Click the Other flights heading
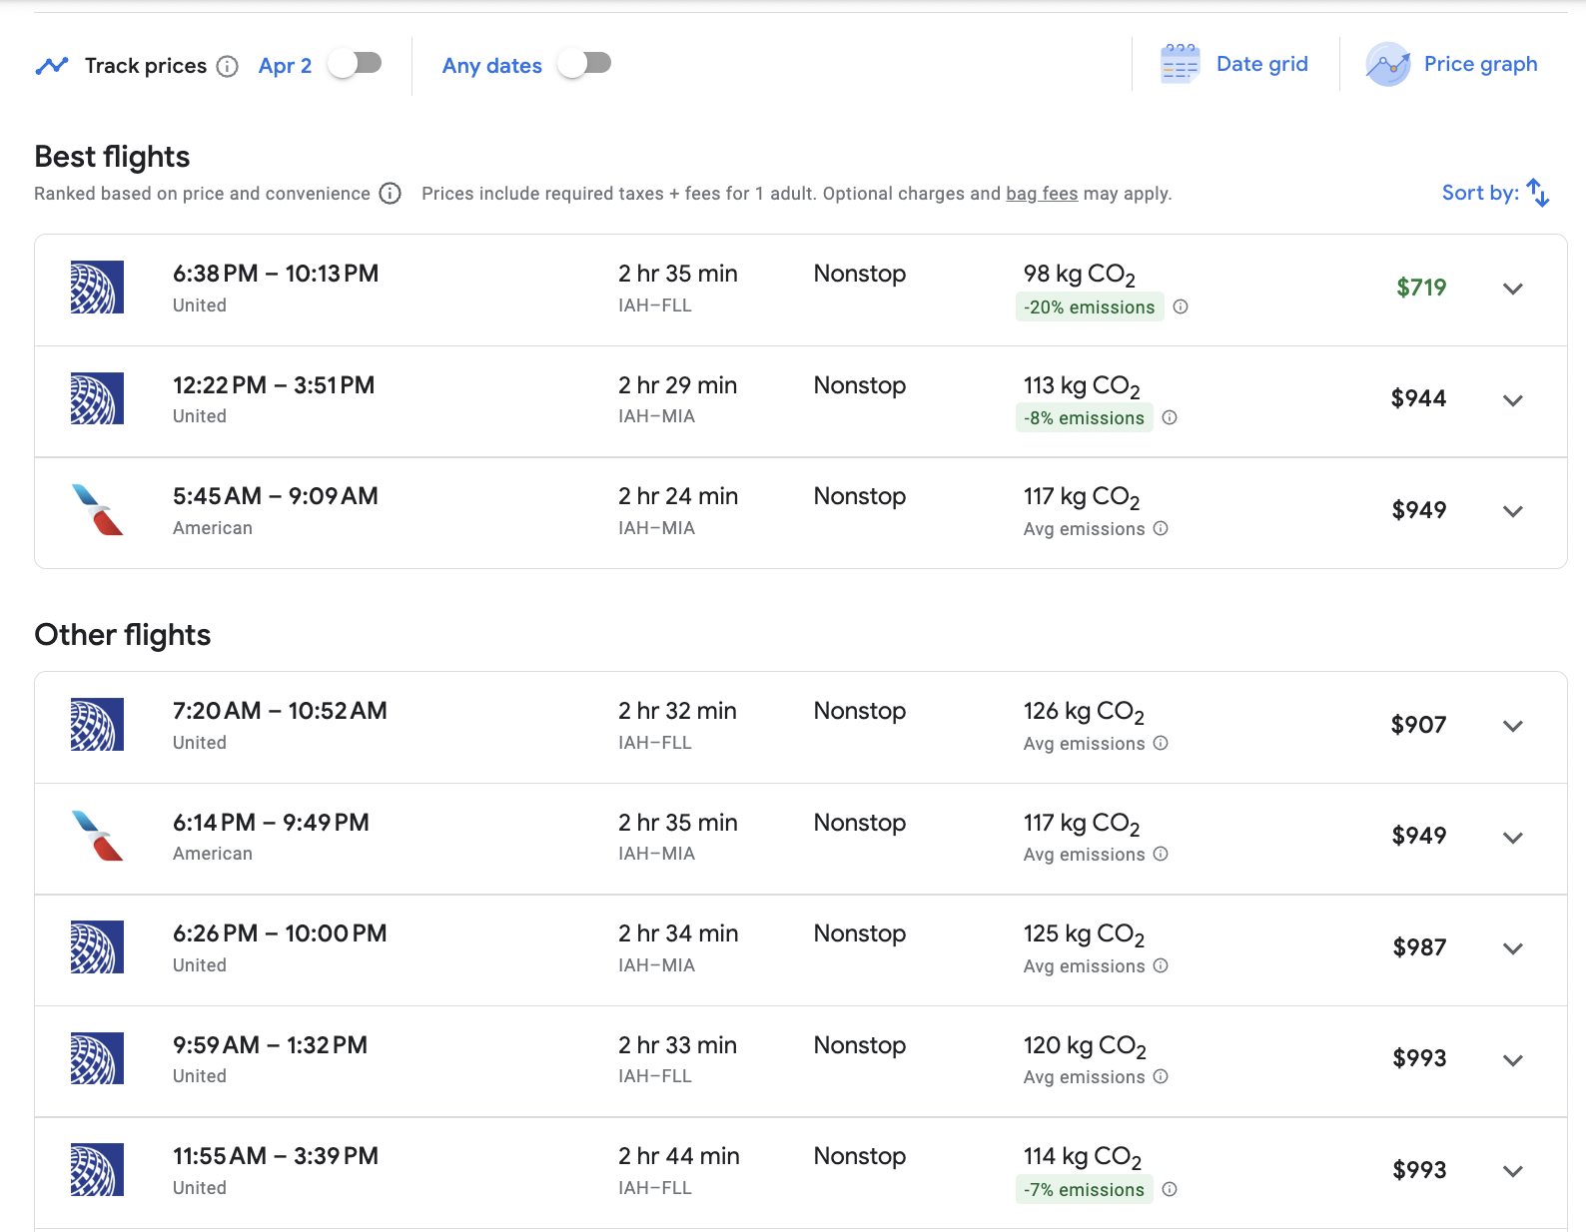Screen dimensions: 1586x1232 tap(123, 635)
